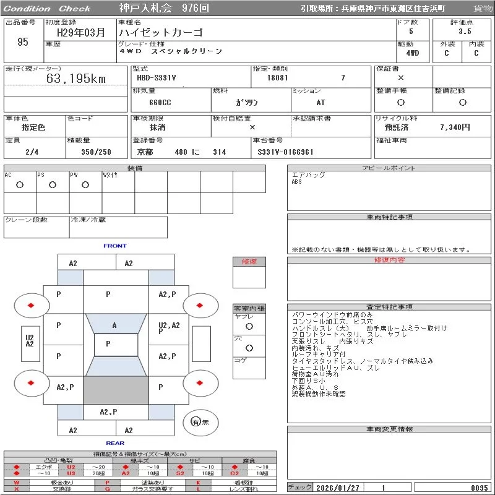
Task: Click the 整備記録 circle mark
Action: point(462,102)
